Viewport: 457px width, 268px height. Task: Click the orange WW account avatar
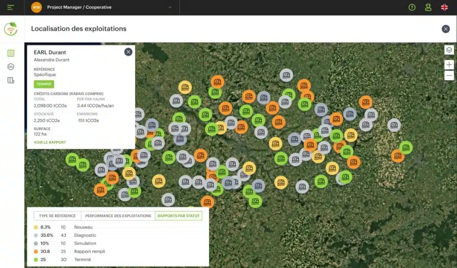tap(37, 8)
